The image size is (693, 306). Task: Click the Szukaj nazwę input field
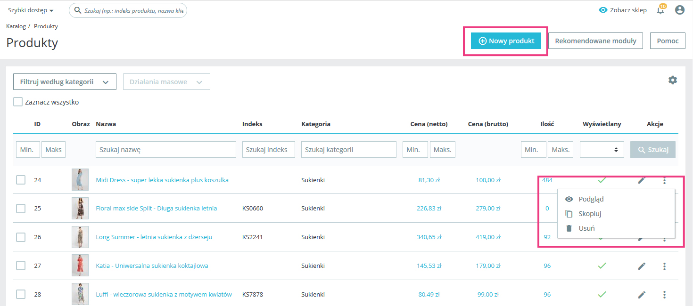[x=165, y=150]
